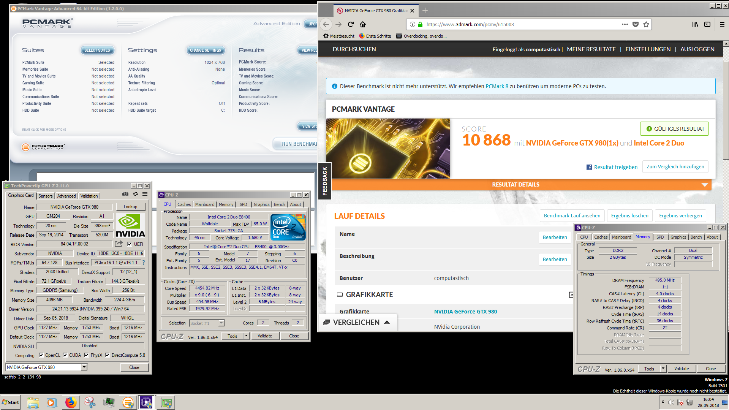729x410 pixels.
Task: Click Bearbeiten next to Name
Action: click(555, 237)
